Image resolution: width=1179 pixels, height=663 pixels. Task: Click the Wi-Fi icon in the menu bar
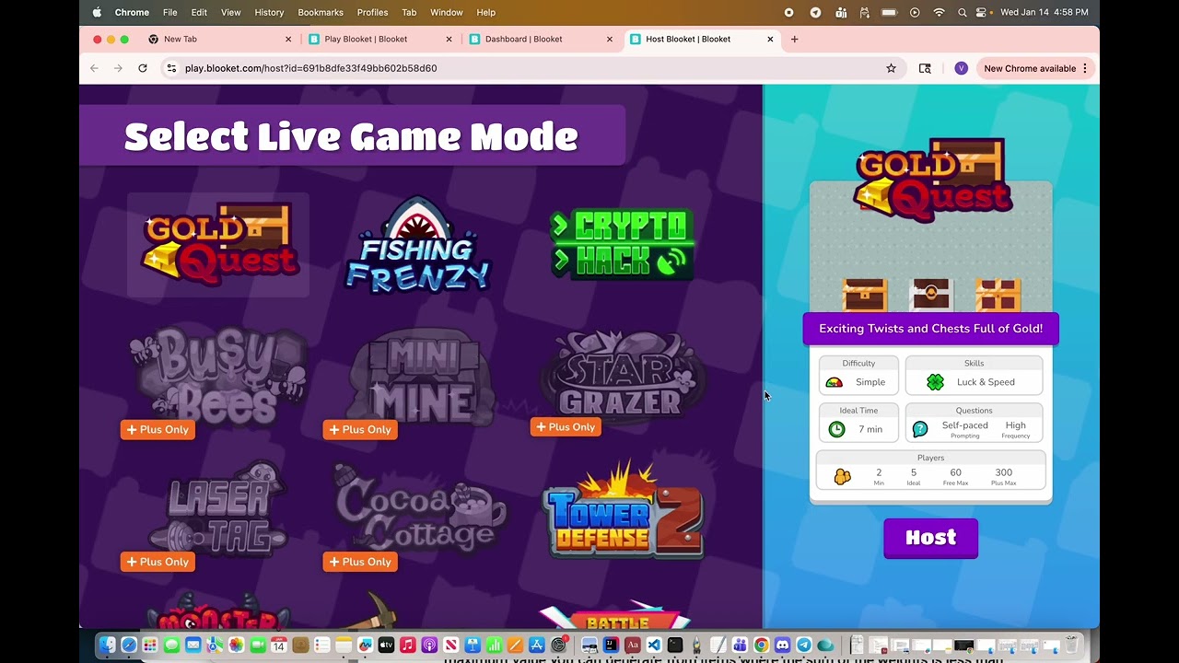tap(939, 12)
